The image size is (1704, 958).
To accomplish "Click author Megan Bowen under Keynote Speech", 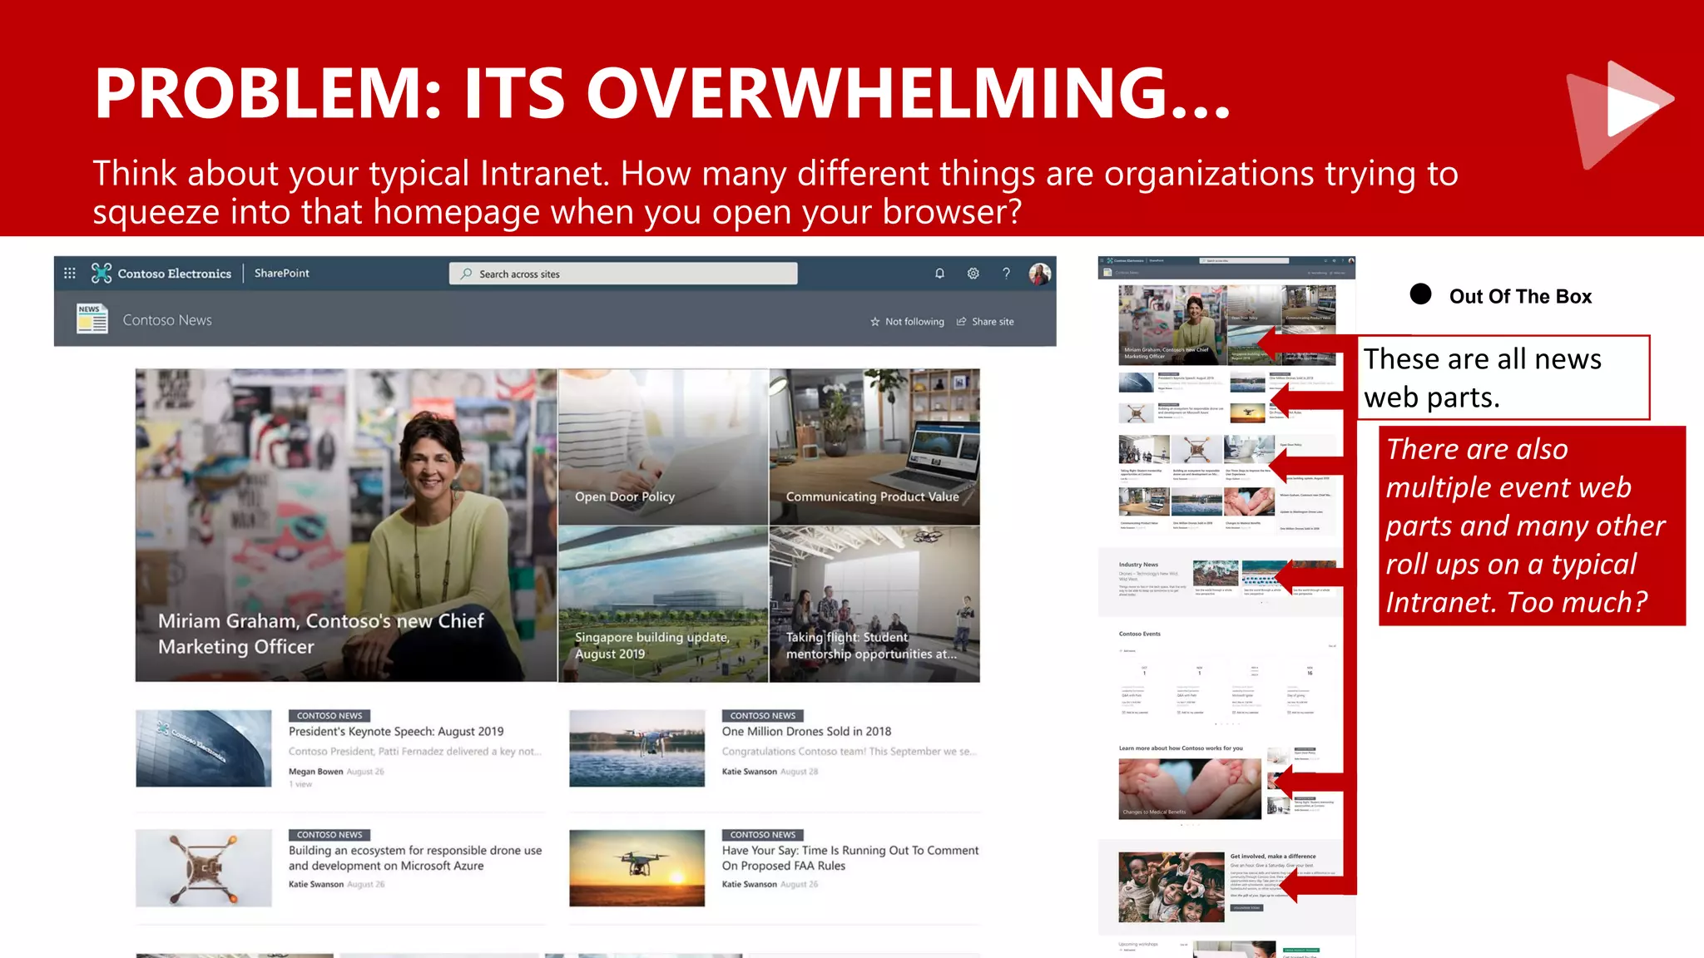I will pyautogui.click(x=315, y=772).
